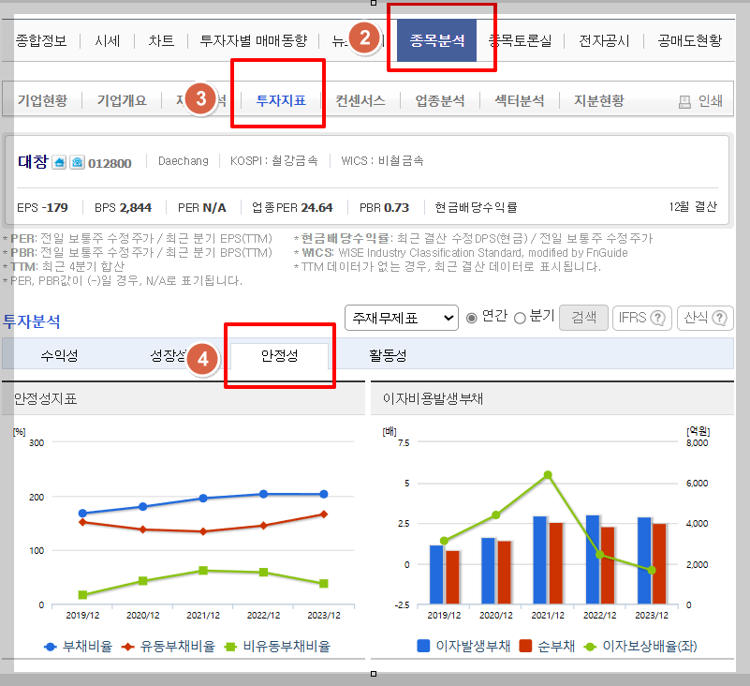The width and height of the screenshot is (750, 686).
Task: Click the IFRS help button
Action: point(642,318)
